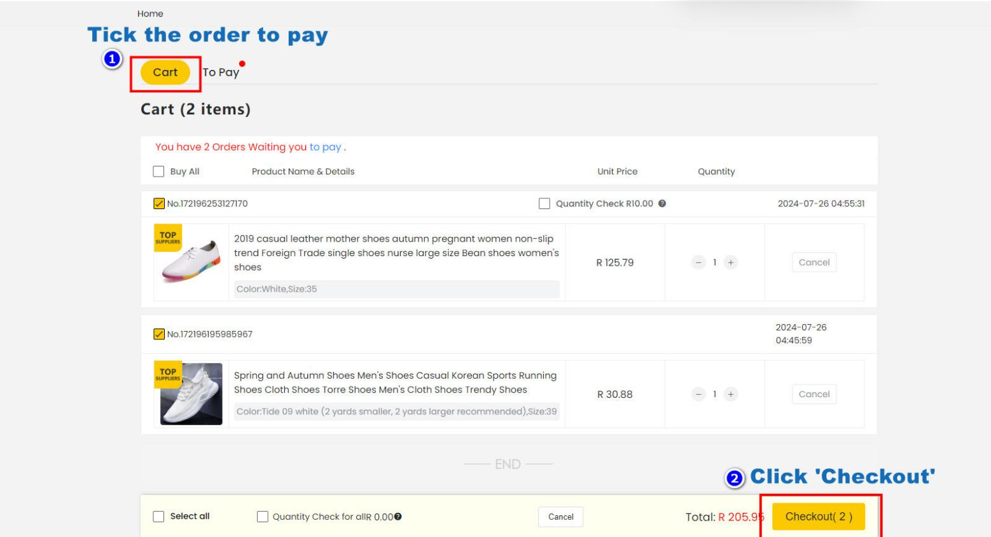Click help icon next to Quantity Check R10.00
This screenshot has height=537, width=991.
pos(662,204)
